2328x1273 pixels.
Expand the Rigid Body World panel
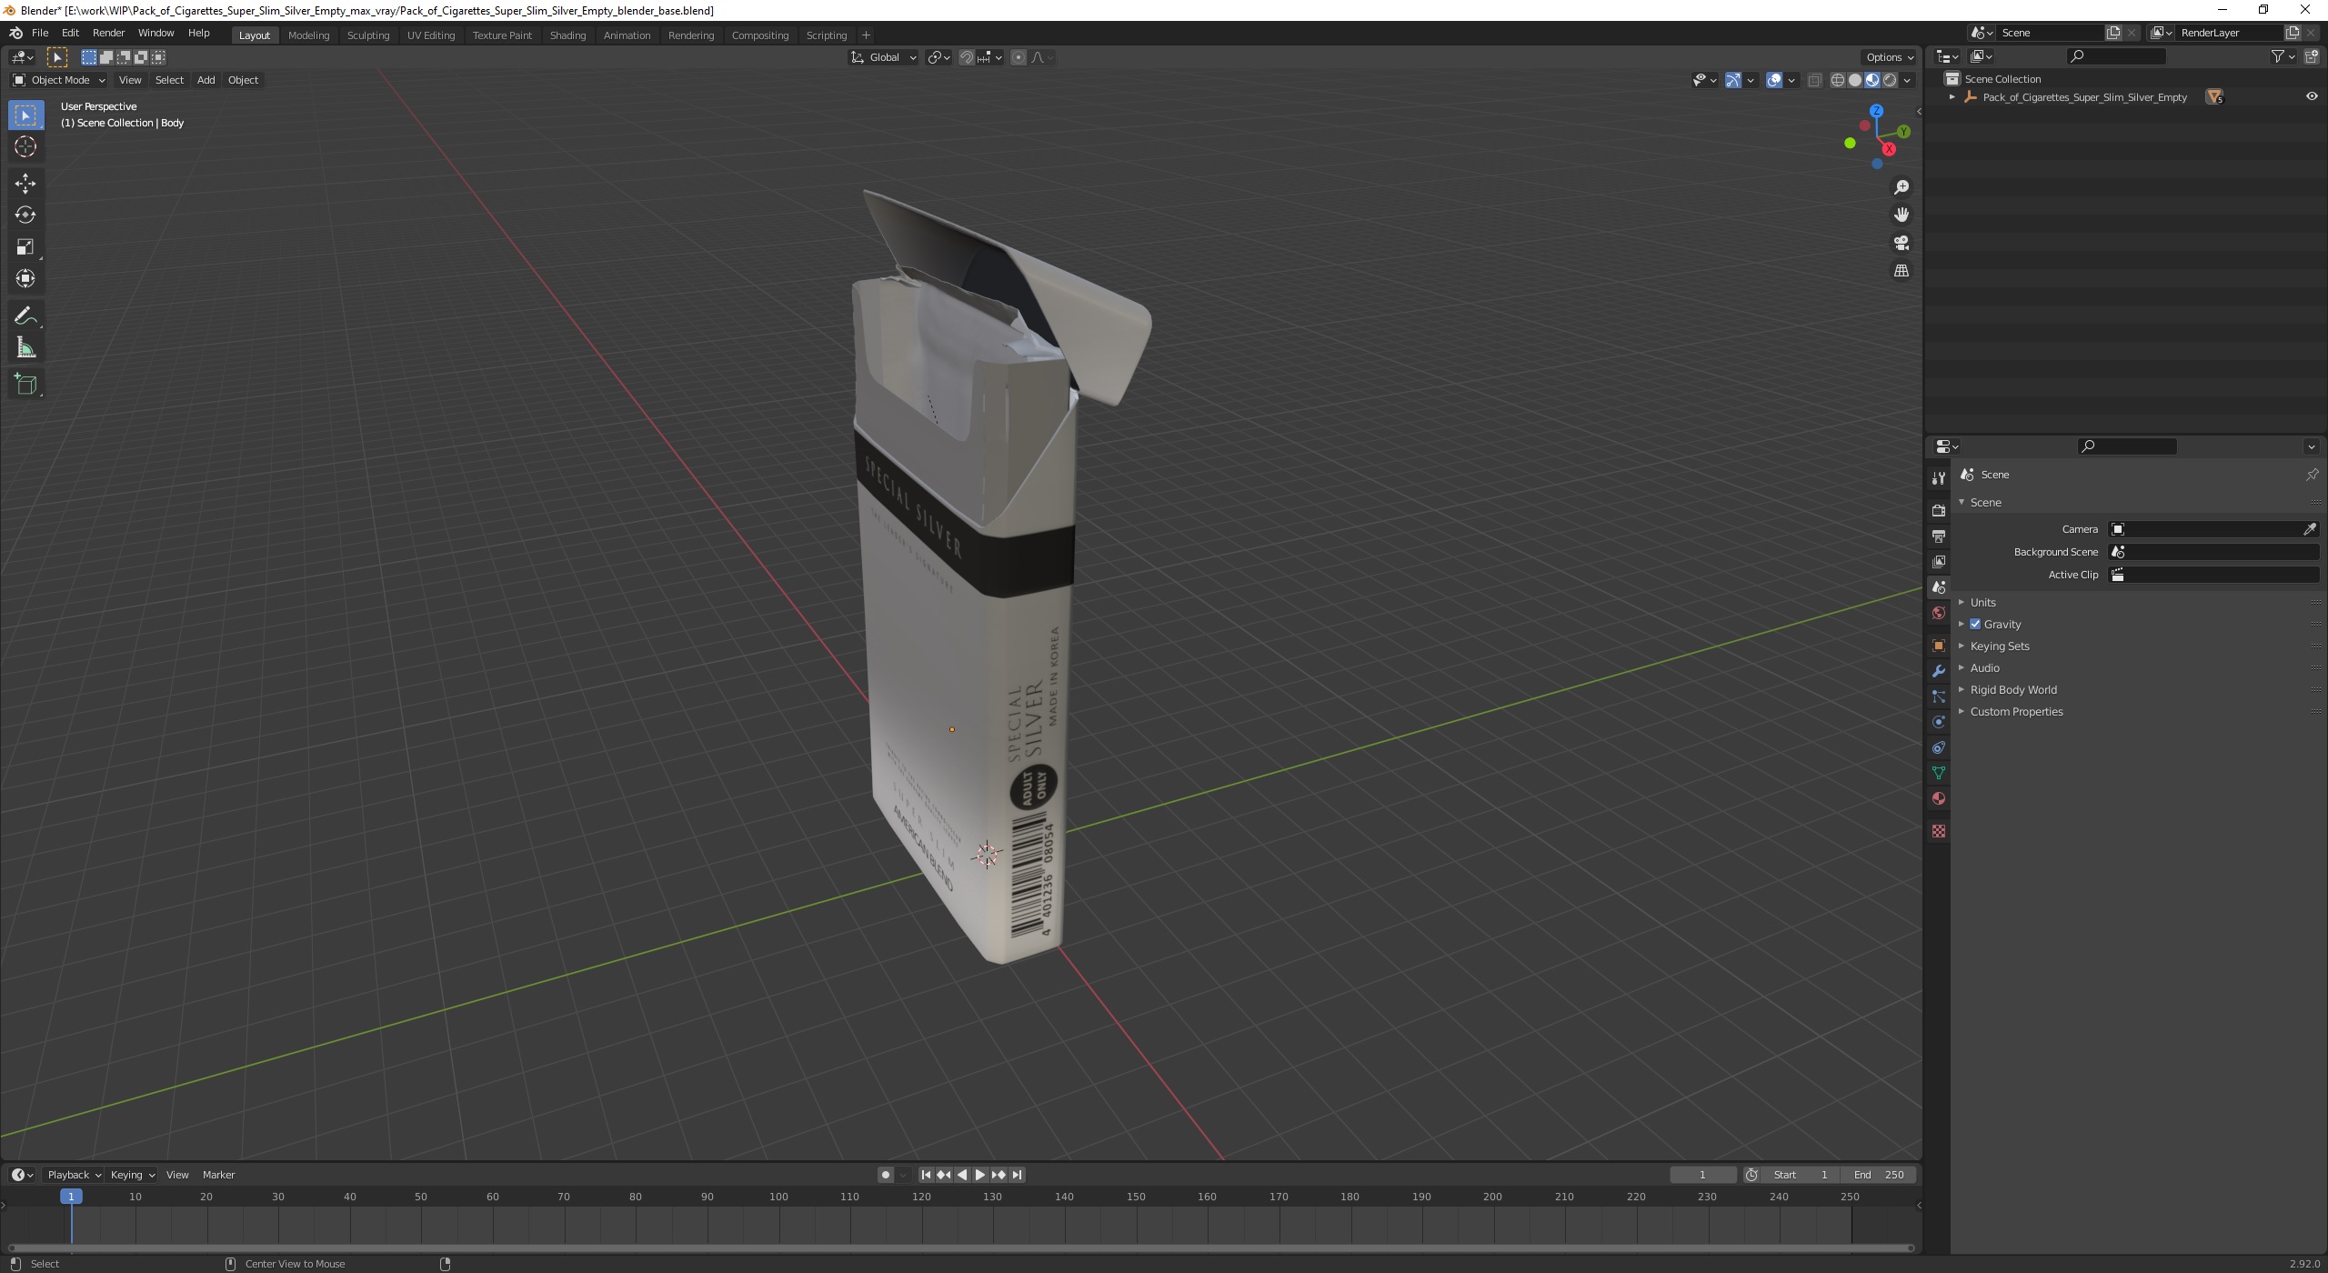pos(2013,689)
